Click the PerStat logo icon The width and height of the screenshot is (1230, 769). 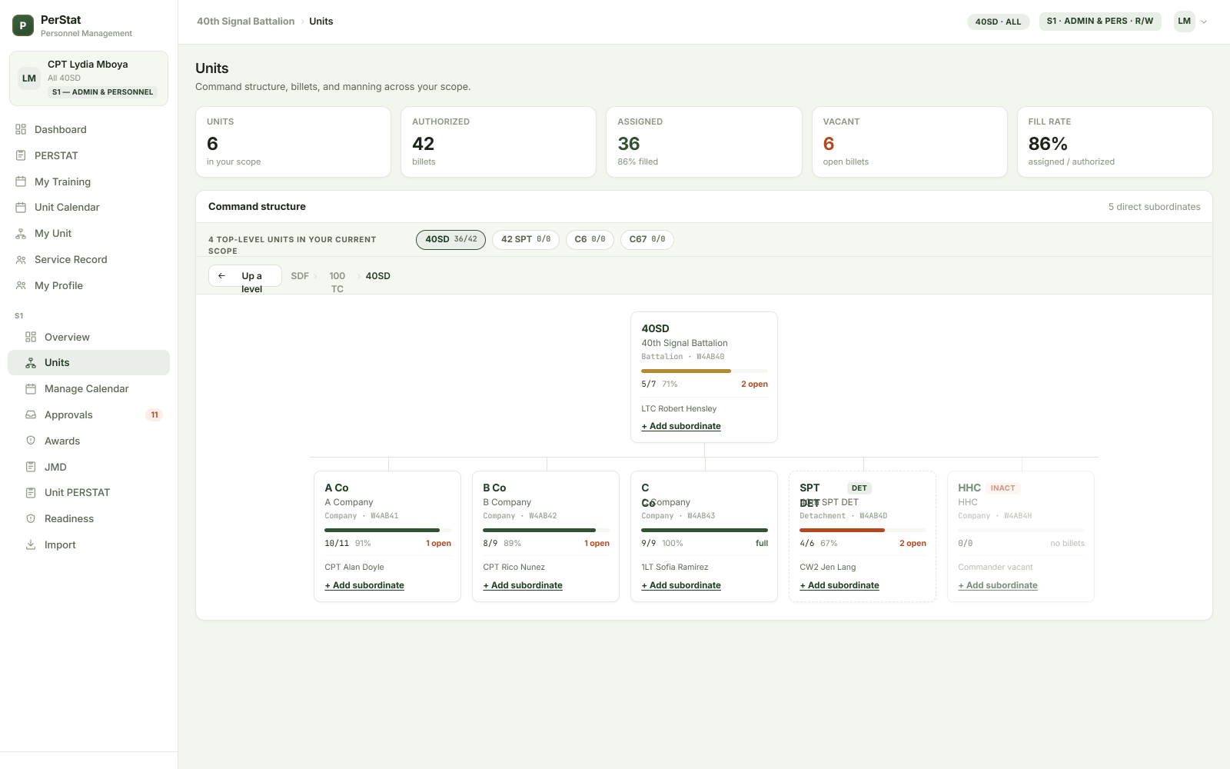23,25
